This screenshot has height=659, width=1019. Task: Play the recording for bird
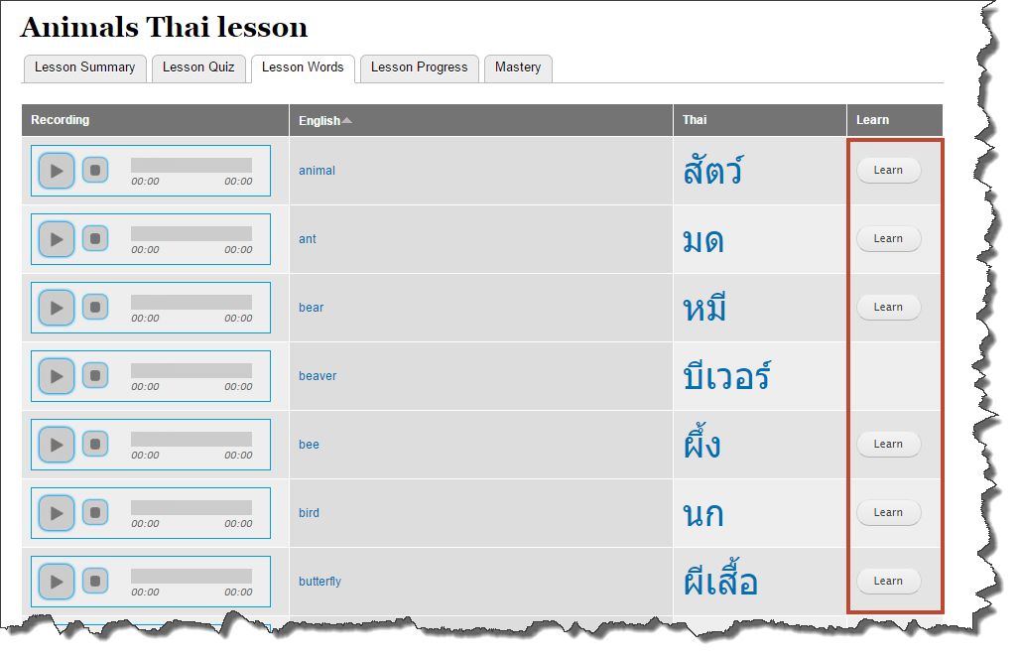click(x=57, y=513)
